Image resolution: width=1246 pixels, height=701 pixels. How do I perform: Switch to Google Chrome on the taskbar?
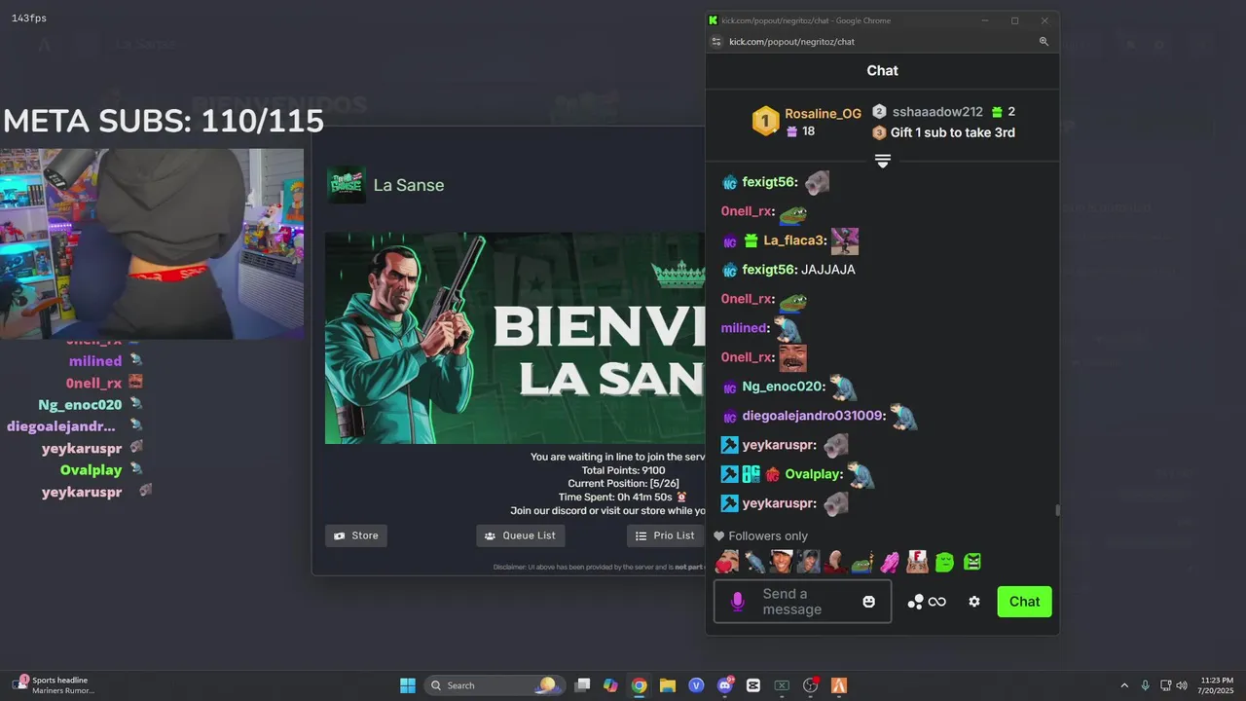click(x=639, y=685)
